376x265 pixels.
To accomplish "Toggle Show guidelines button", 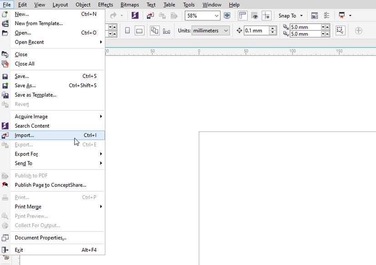I will [267, 16].
